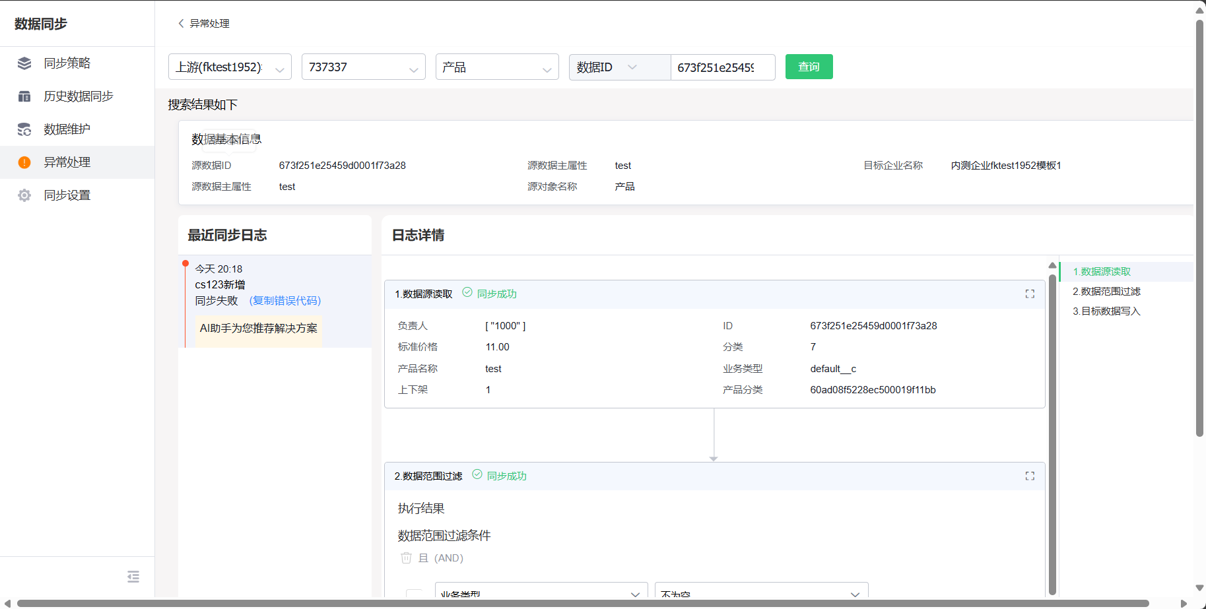The image size is (1206, 609).
Task: Go back using the chevron beside 异常处理
Action: [180, 23]
